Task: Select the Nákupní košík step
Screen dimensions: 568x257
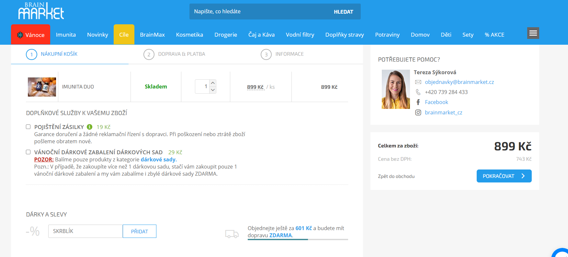Action: pos(59,54)
